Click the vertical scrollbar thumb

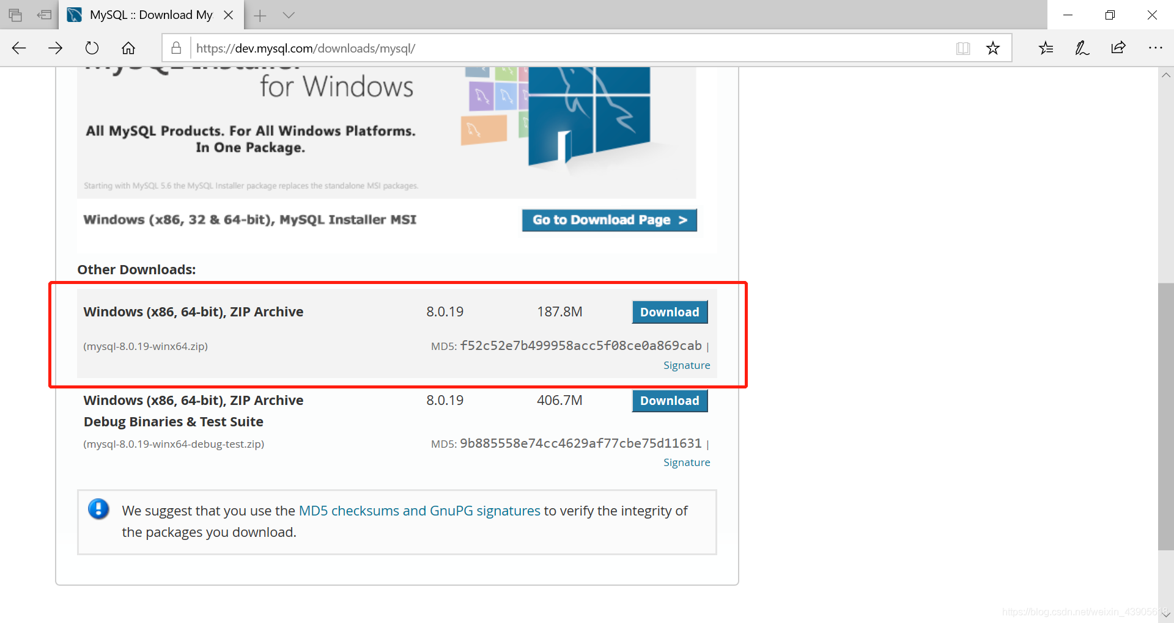(1165, 417)
